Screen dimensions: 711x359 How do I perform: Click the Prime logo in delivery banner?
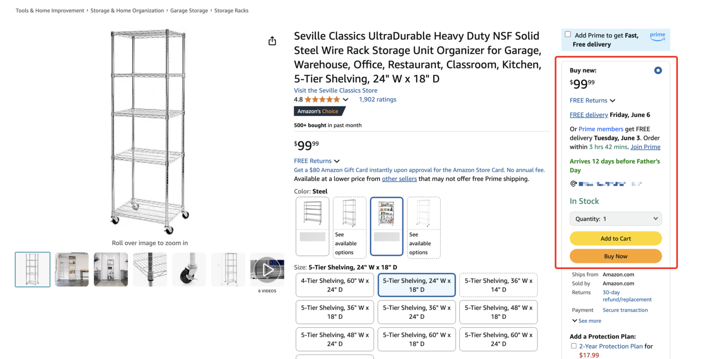(x=657, y=36)
